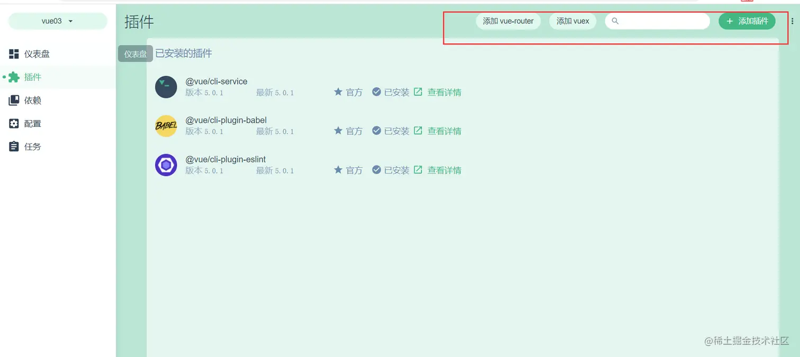
Task: Open the three-dot more menu
Action: [792, 21]
